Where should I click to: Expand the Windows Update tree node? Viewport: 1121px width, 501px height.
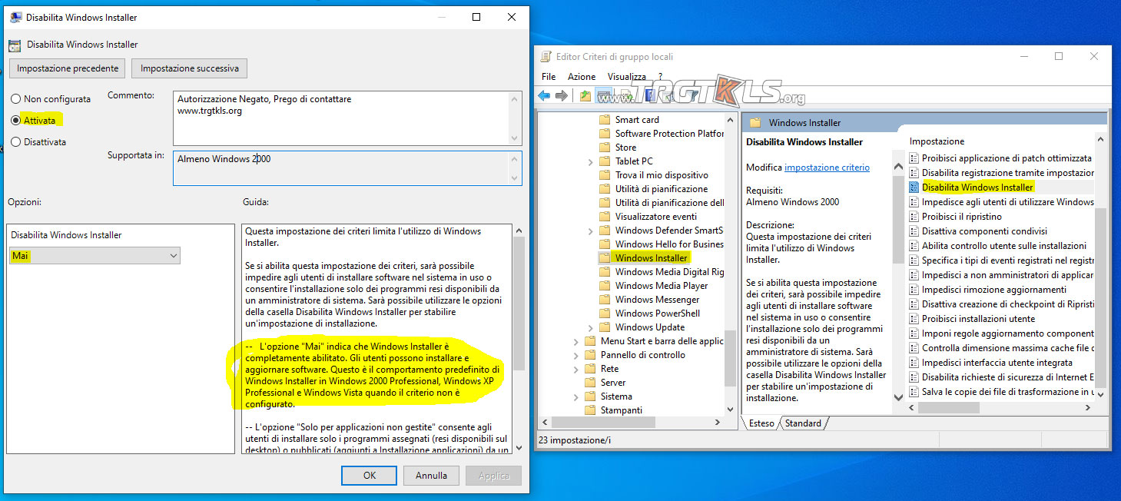click(590, 327)
